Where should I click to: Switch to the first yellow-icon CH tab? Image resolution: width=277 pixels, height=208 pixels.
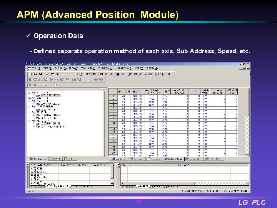pos(55,159)
